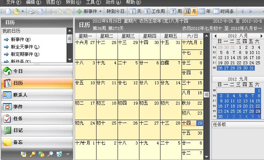Open the 动作(A) menu

click(114, 2)
